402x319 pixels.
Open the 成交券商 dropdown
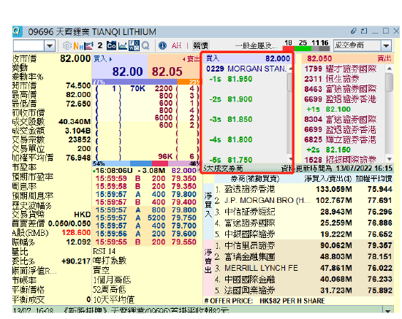click(362, 45)
